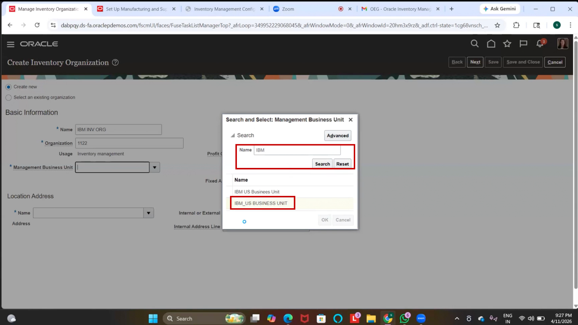Click the Name search field containing IBM
Image resolution: width=578 pixels, height=325 pixels.
(297, 150)
